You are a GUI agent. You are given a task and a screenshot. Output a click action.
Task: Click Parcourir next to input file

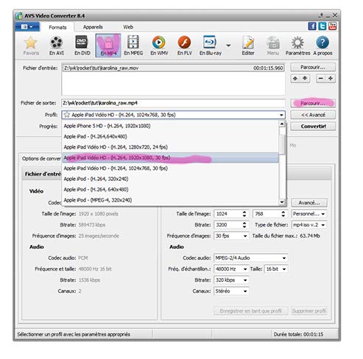(313, 67)
